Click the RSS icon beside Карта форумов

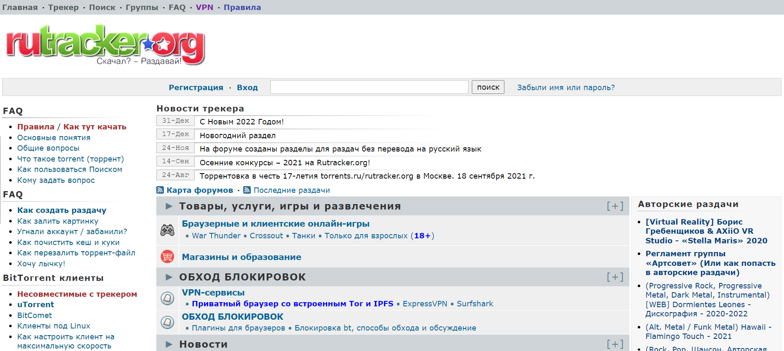pyautogui.click(x=160, y=190)
